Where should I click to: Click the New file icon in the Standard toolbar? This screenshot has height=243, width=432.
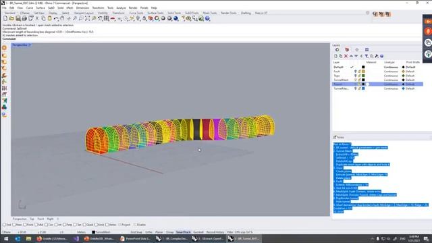coord(5,18)
